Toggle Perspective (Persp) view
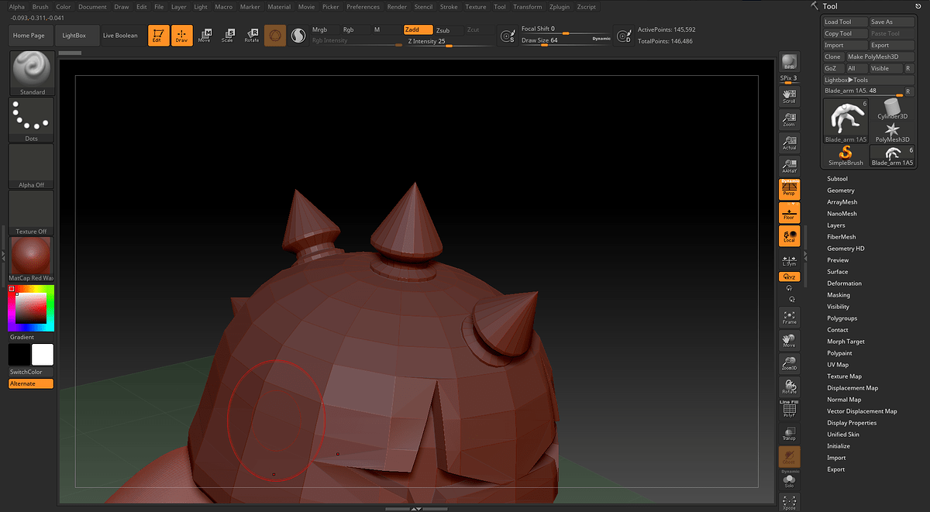This screenshot has width=930, height=512. tap(789, 189)
